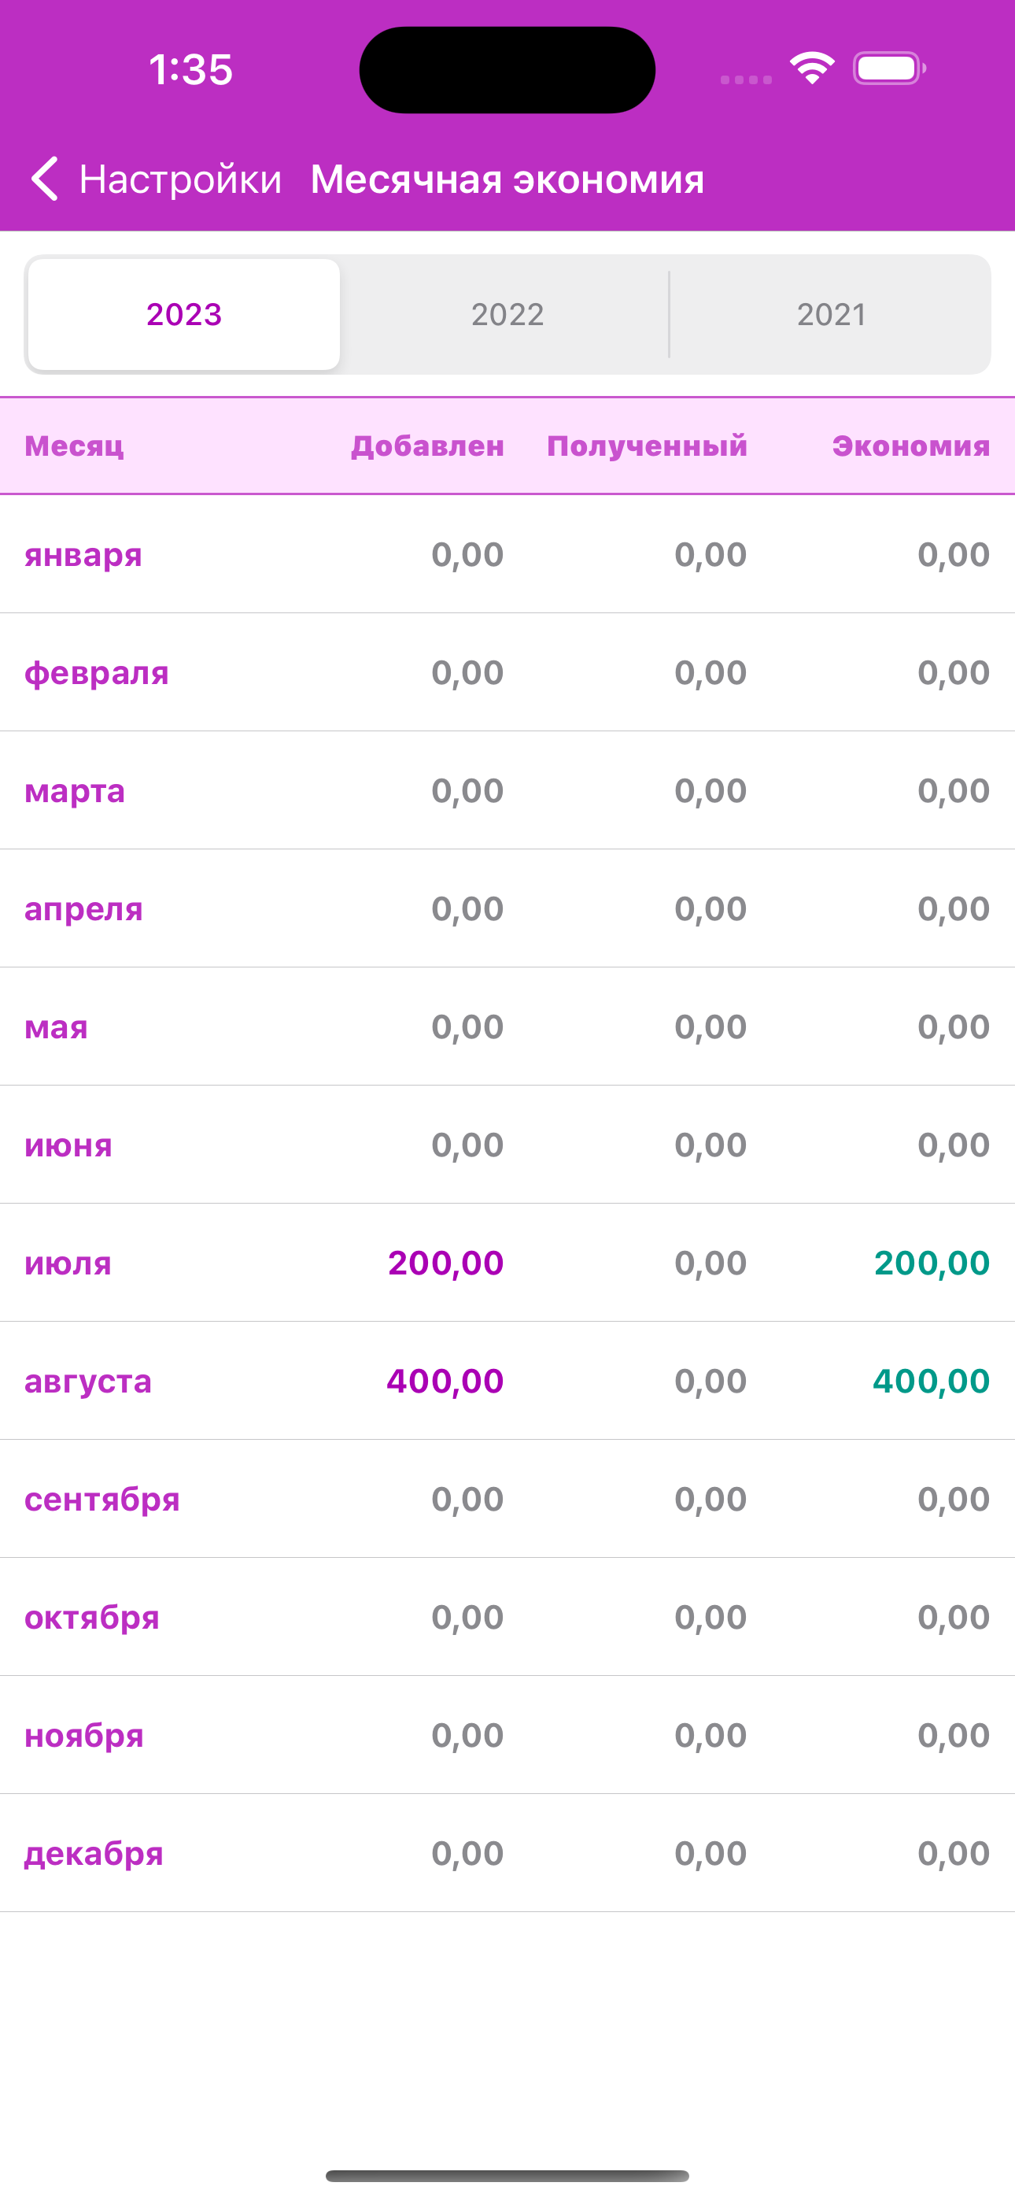
Task: Select the июля month label
Action: (68, 1263)
